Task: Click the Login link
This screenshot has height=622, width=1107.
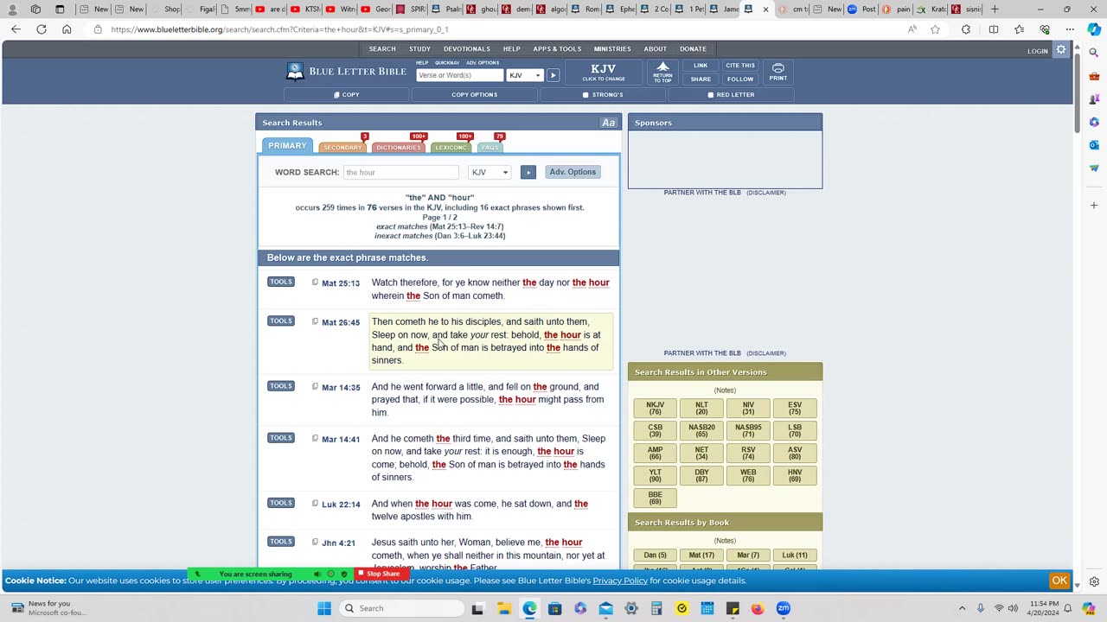Action: pyautogui.click(x=1038, y=51)
